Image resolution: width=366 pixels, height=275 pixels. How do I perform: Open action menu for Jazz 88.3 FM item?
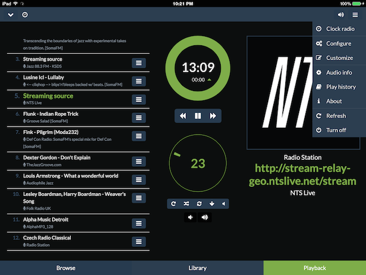(138, 63)
